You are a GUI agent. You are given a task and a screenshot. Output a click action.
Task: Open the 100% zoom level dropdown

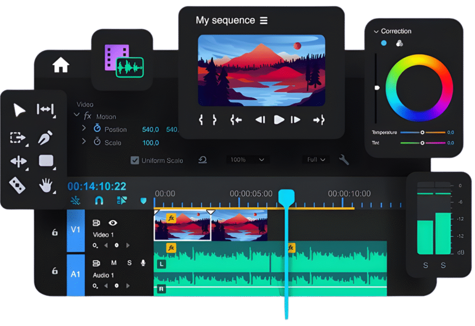coord(248,160)
